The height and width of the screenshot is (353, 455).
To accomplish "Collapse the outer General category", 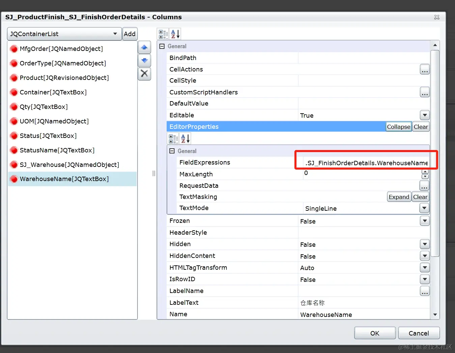I will coord(162,46).
